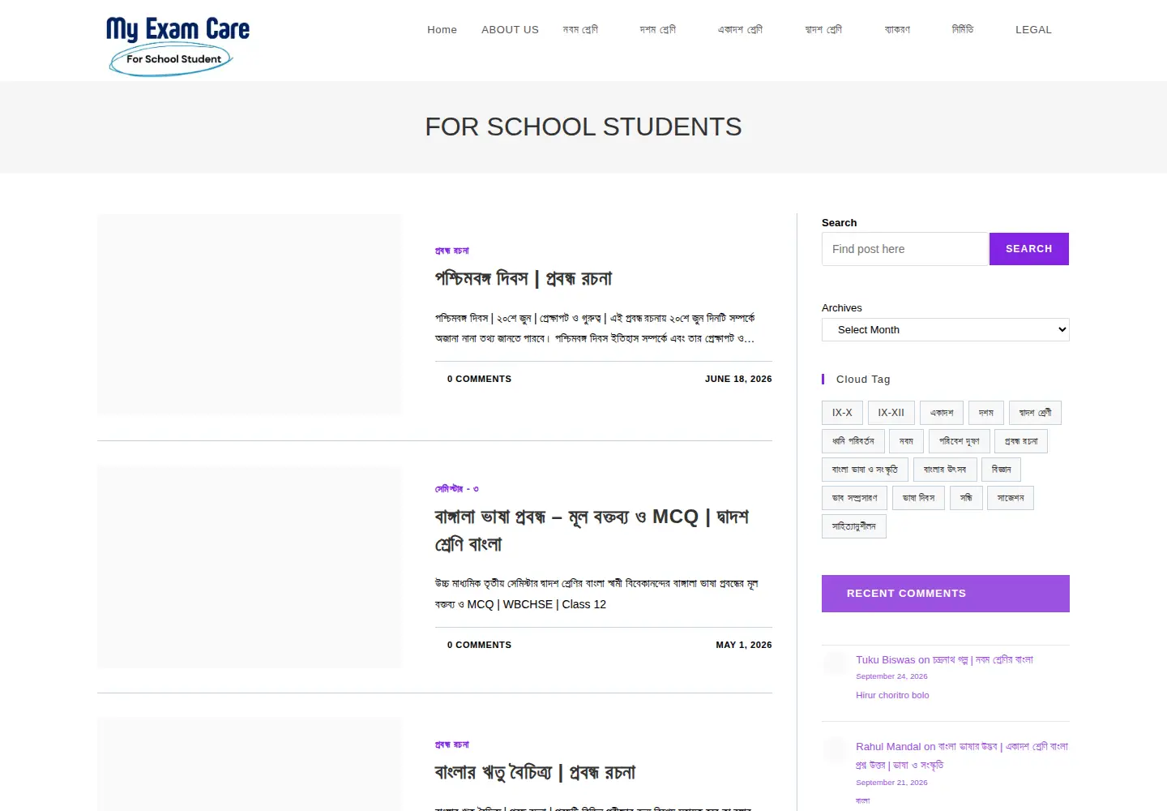Open the Home menu item
The height and width of the screenshot is (811, 1167).
point(442,30)
